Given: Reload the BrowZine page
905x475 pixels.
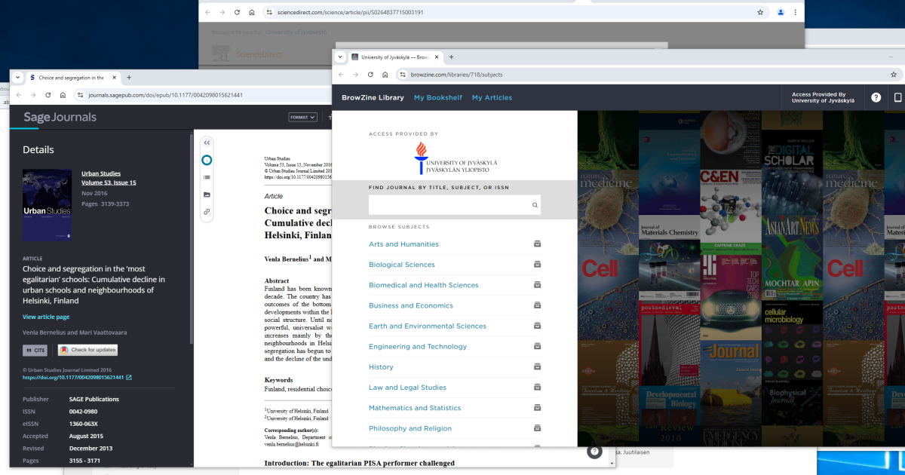Looking at the screenshot, I should coord(370,75).
